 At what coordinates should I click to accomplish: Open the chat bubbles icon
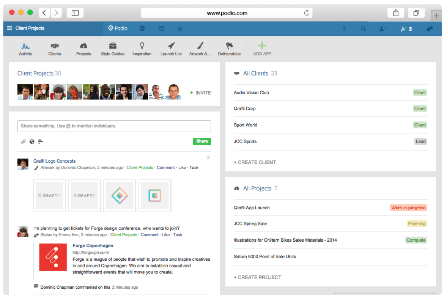[x=429, y=29]
